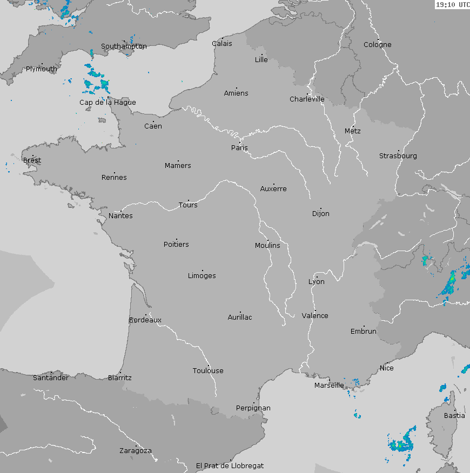Click the Toulouse city label
470x473 pixels.
click(208, 371)
